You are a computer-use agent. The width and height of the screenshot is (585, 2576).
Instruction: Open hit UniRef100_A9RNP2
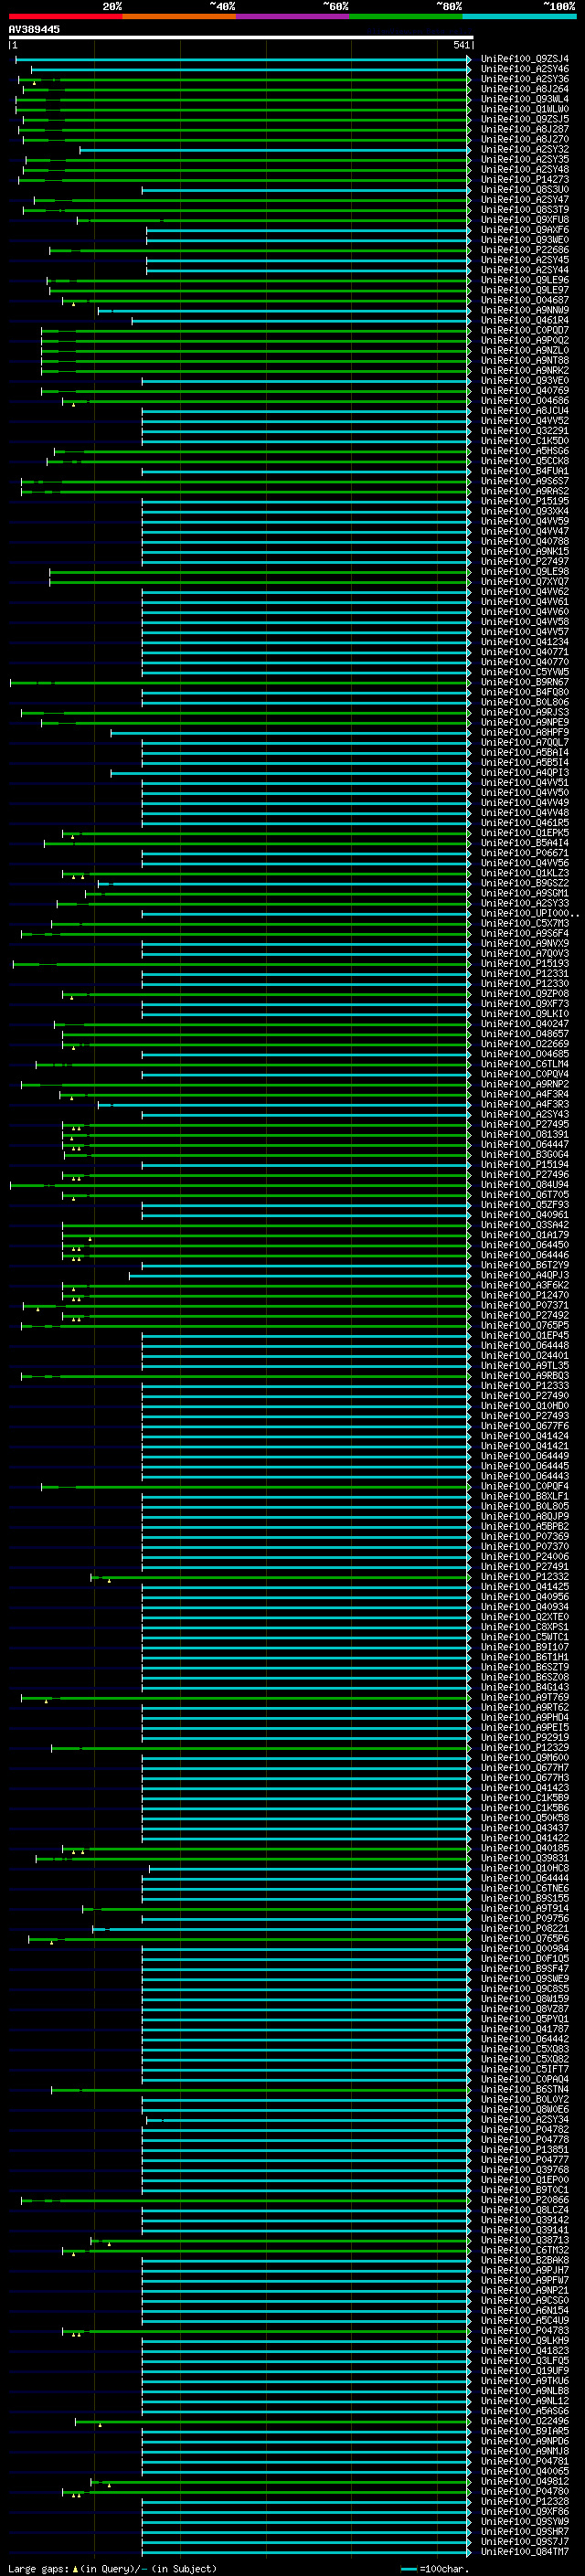click(x=524, y=1084)
